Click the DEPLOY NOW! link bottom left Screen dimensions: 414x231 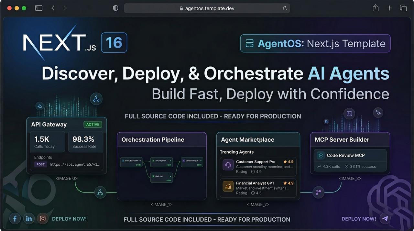(69, 219)
